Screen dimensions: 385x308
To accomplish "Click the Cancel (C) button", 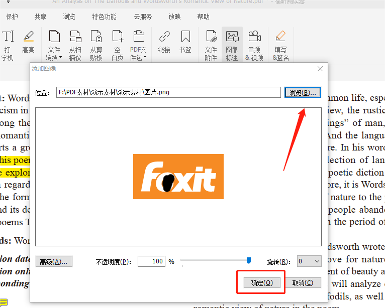I will (303, 283).
